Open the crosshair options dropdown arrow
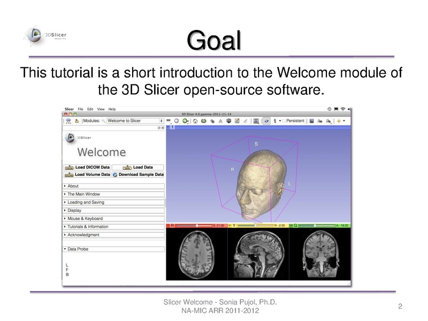Viewport: 428px width, 321px height. (344, 121)
